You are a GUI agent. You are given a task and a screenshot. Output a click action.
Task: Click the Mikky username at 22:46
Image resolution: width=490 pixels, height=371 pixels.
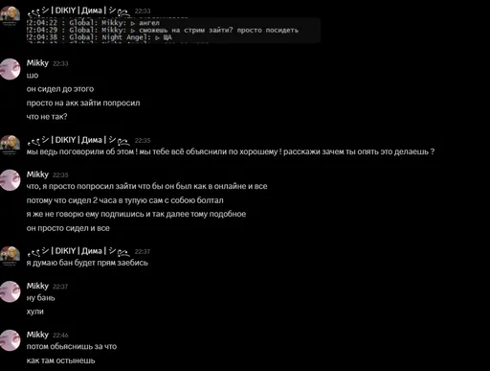tap(37, 335)
